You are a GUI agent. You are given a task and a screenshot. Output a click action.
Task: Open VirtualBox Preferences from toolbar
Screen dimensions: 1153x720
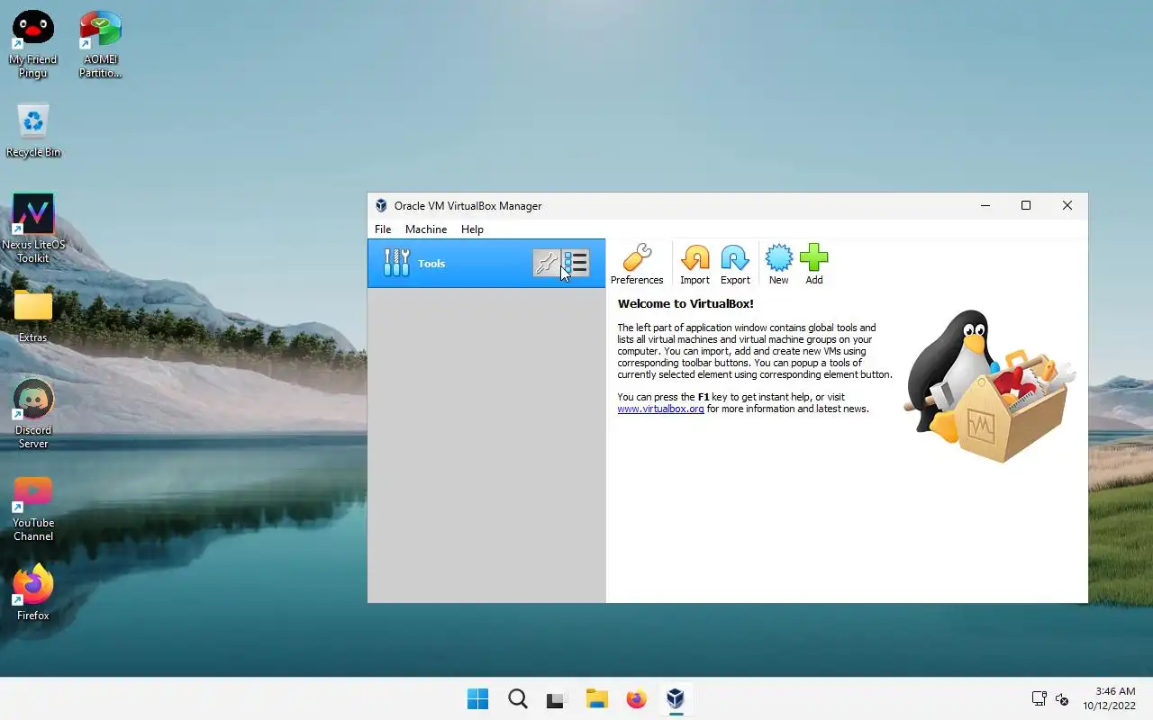click(637, 265)
